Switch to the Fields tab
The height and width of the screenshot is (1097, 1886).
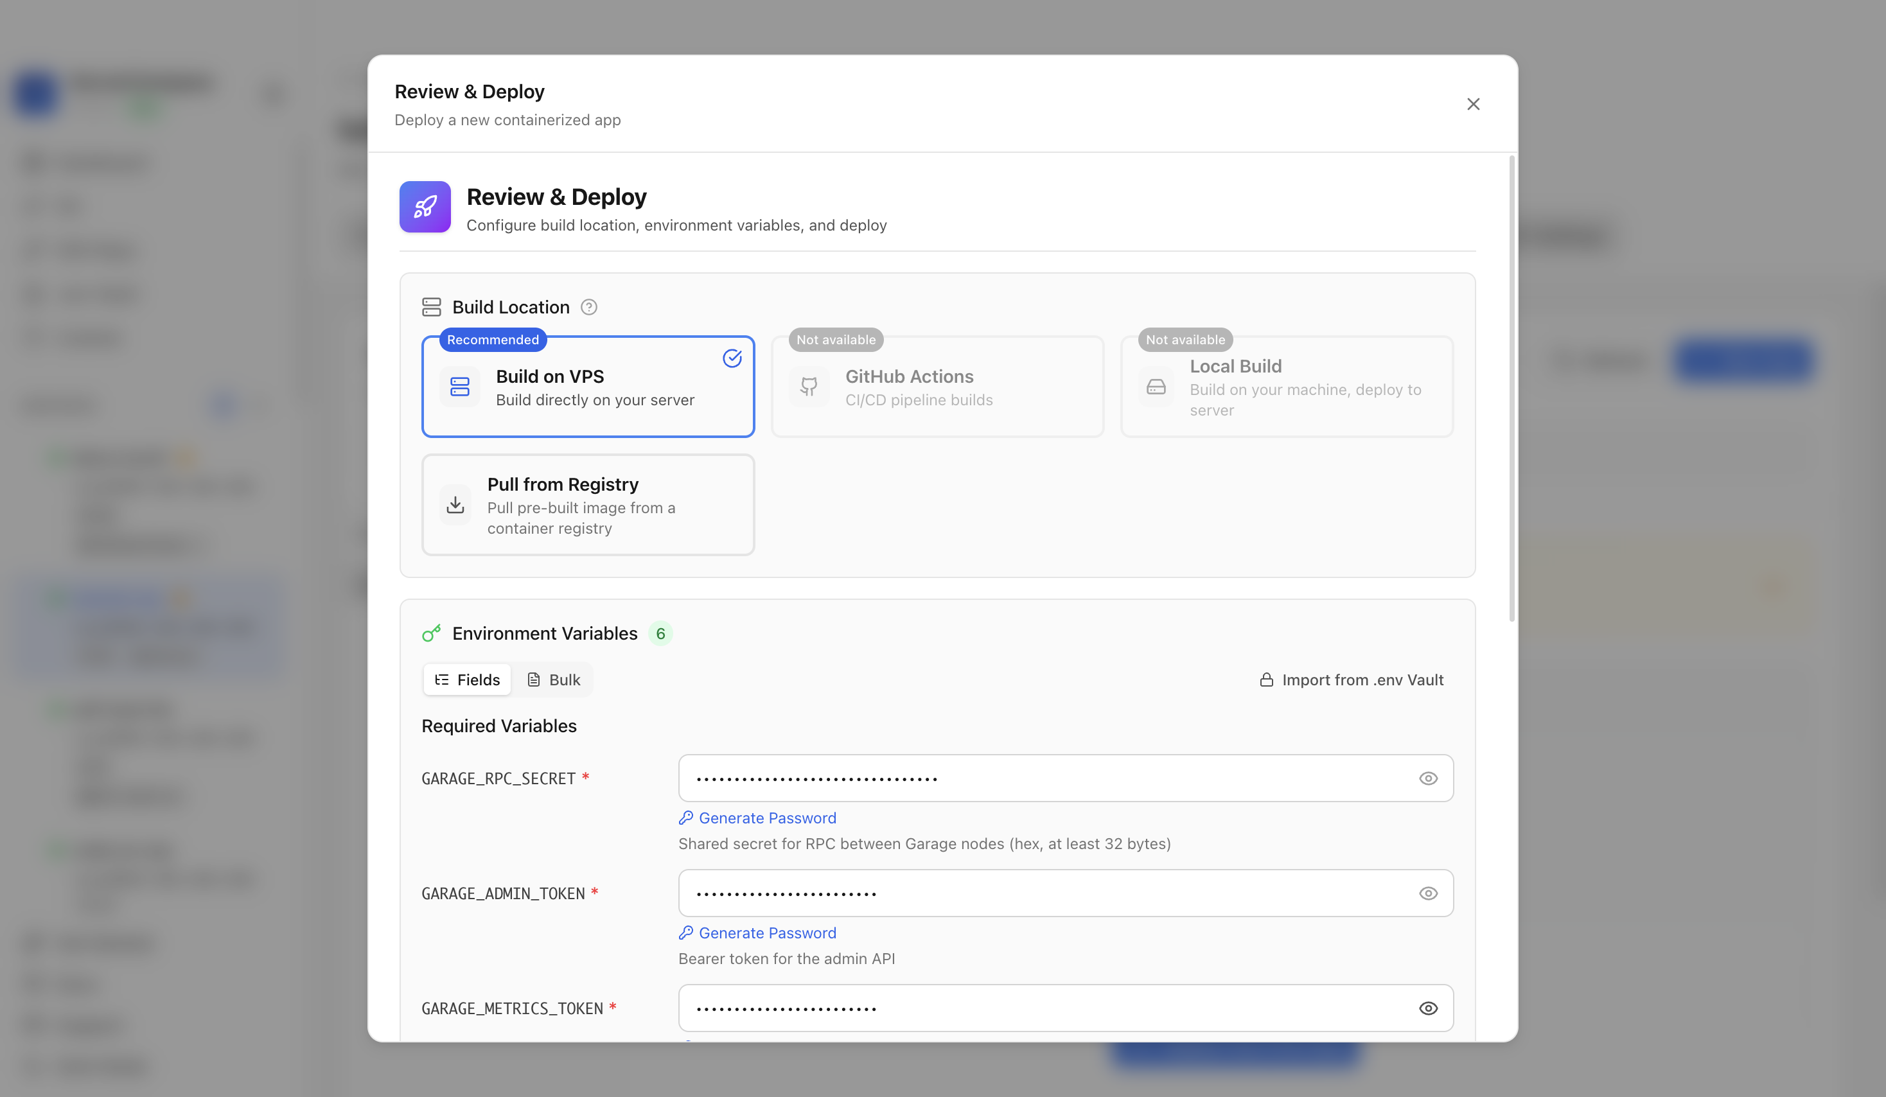[x=467, y=680]
